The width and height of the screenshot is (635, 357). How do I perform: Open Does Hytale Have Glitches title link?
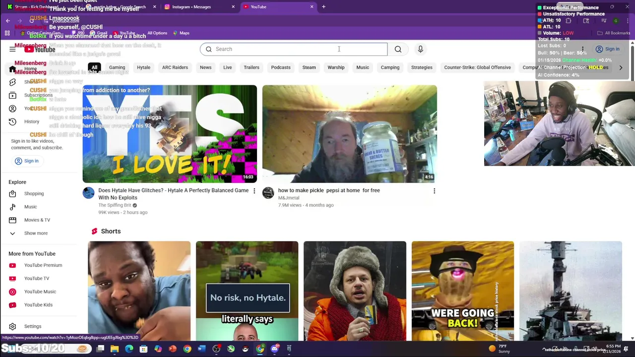[x=173, y=194]
